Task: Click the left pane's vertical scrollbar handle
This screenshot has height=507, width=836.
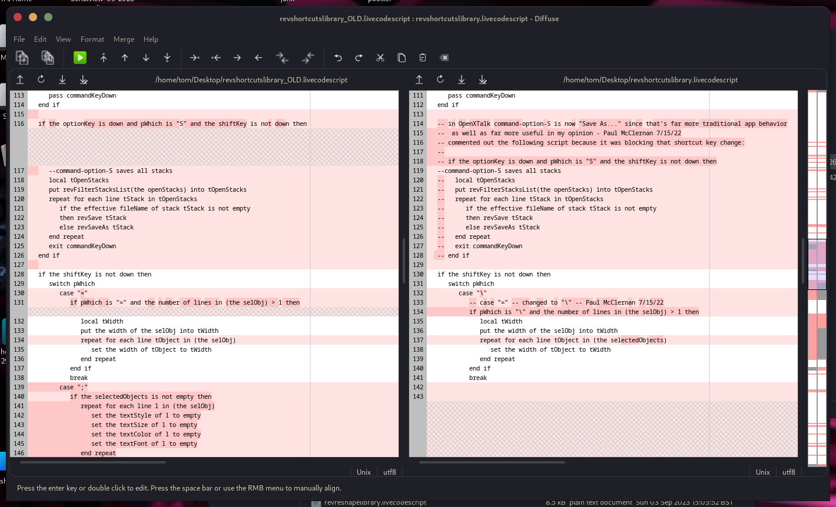Action: [403, 261]
